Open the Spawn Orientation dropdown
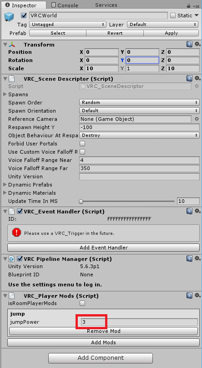The width and height of the screenshot is (202, 368). [139, 111]
